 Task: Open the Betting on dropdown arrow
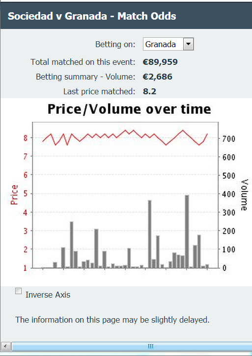188,44
